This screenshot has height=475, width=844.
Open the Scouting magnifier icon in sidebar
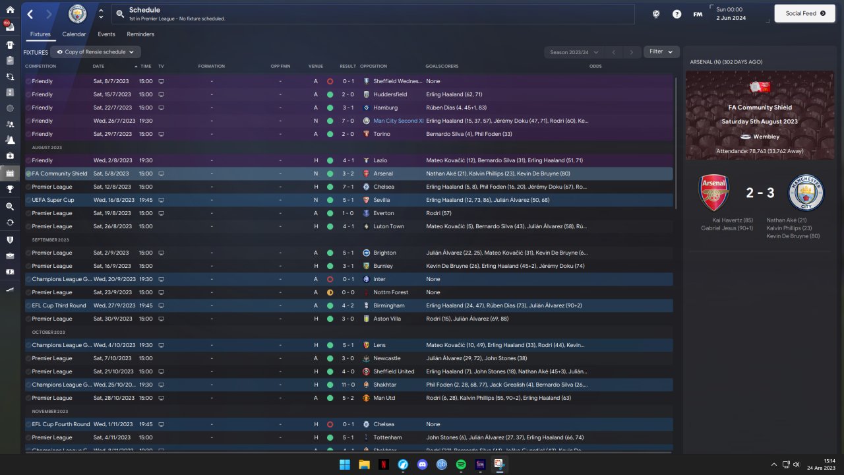coord(10,206)
